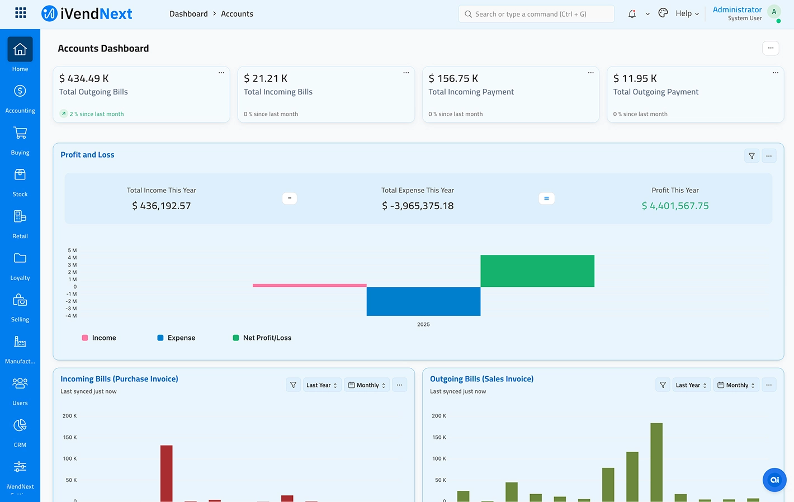Open Total Outgoing Bills card options menu

tap(221, 73)
